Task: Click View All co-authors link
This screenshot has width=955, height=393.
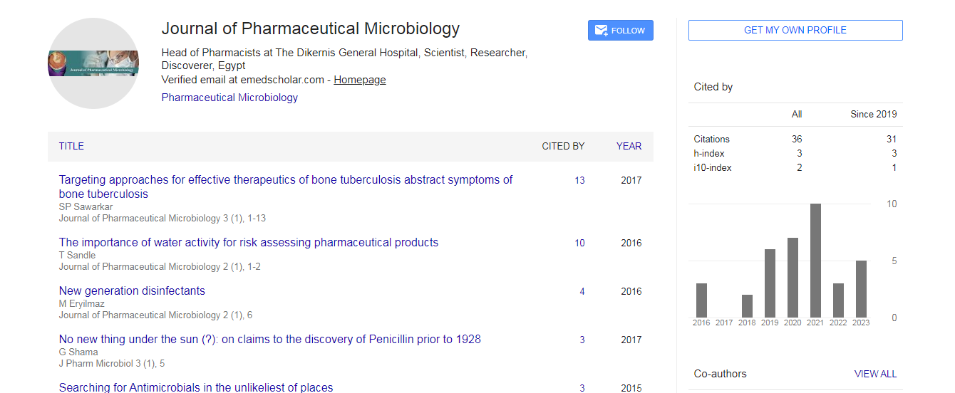Action: [x=875, y=374]
